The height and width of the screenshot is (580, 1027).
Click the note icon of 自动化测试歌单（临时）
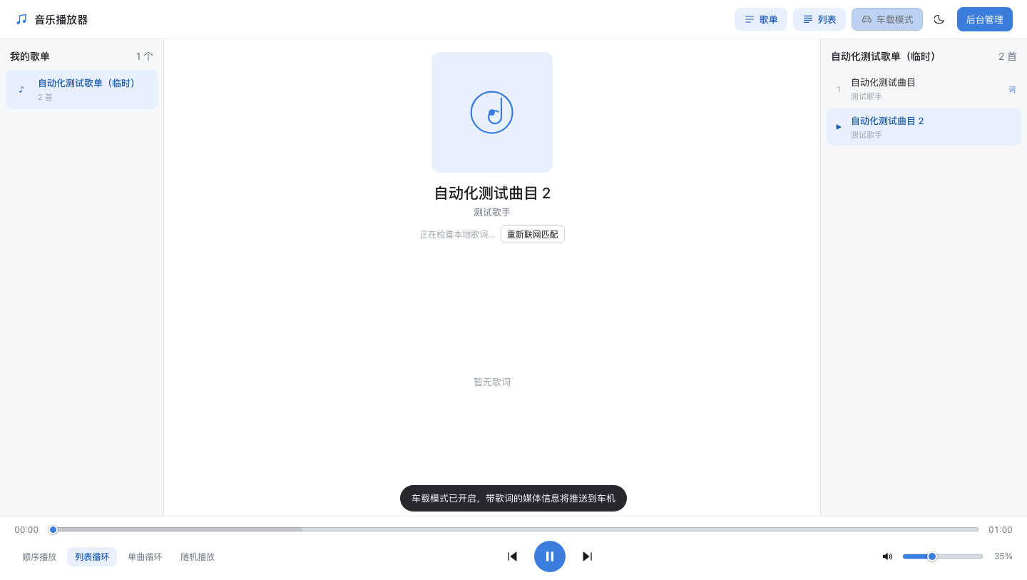(x=21, y=89)
